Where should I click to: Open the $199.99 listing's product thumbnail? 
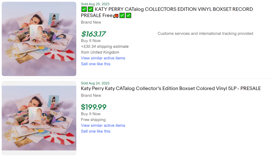pos(39,118)
